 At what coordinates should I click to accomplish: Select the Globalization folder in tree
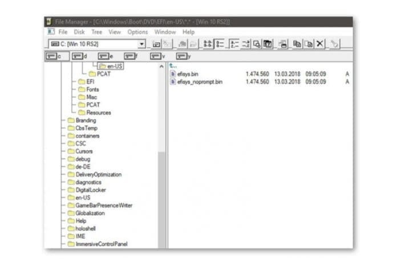[91, 212]
